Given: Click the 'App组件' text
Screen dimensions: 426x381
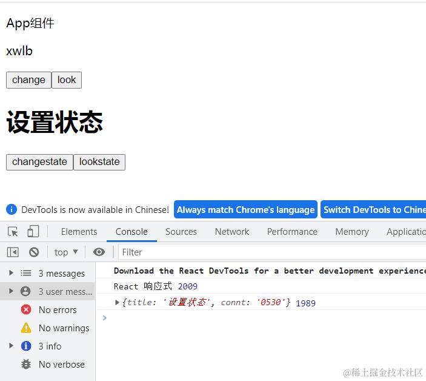Looking at the screenshot, I should [x=30, y=23].
